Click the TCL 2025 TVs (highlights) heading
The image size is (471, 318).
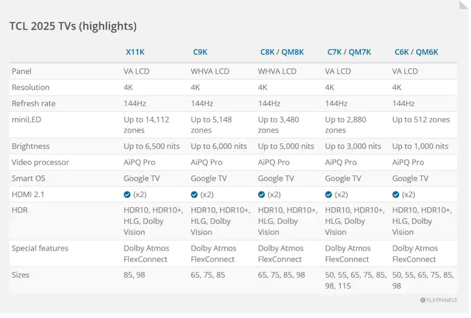click(73, 26)
